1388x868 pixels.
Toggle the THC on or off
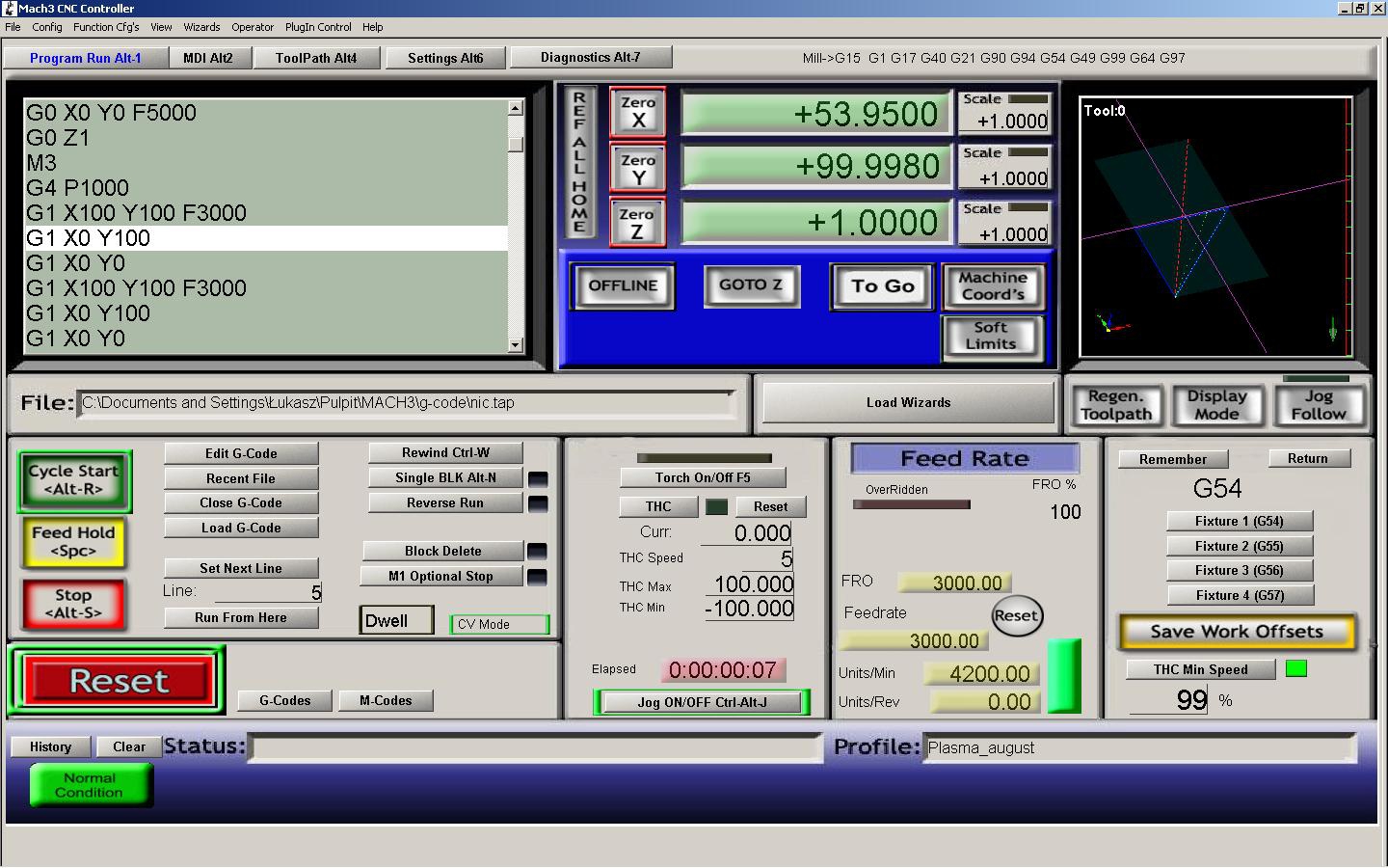pos(658,506)
